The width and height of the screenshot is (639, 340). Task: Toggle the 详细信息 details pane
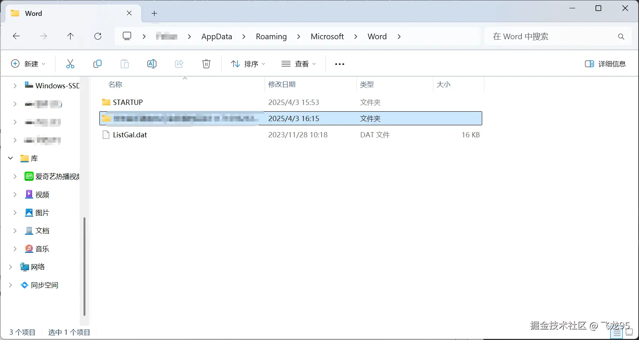coord(605,64)
